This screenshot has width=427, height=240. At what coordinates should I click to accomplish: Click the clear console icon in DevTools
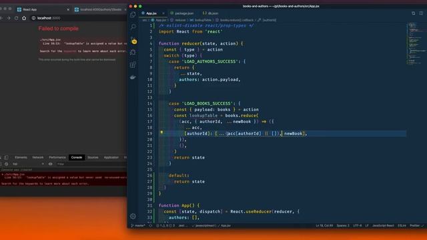[6, 164]
